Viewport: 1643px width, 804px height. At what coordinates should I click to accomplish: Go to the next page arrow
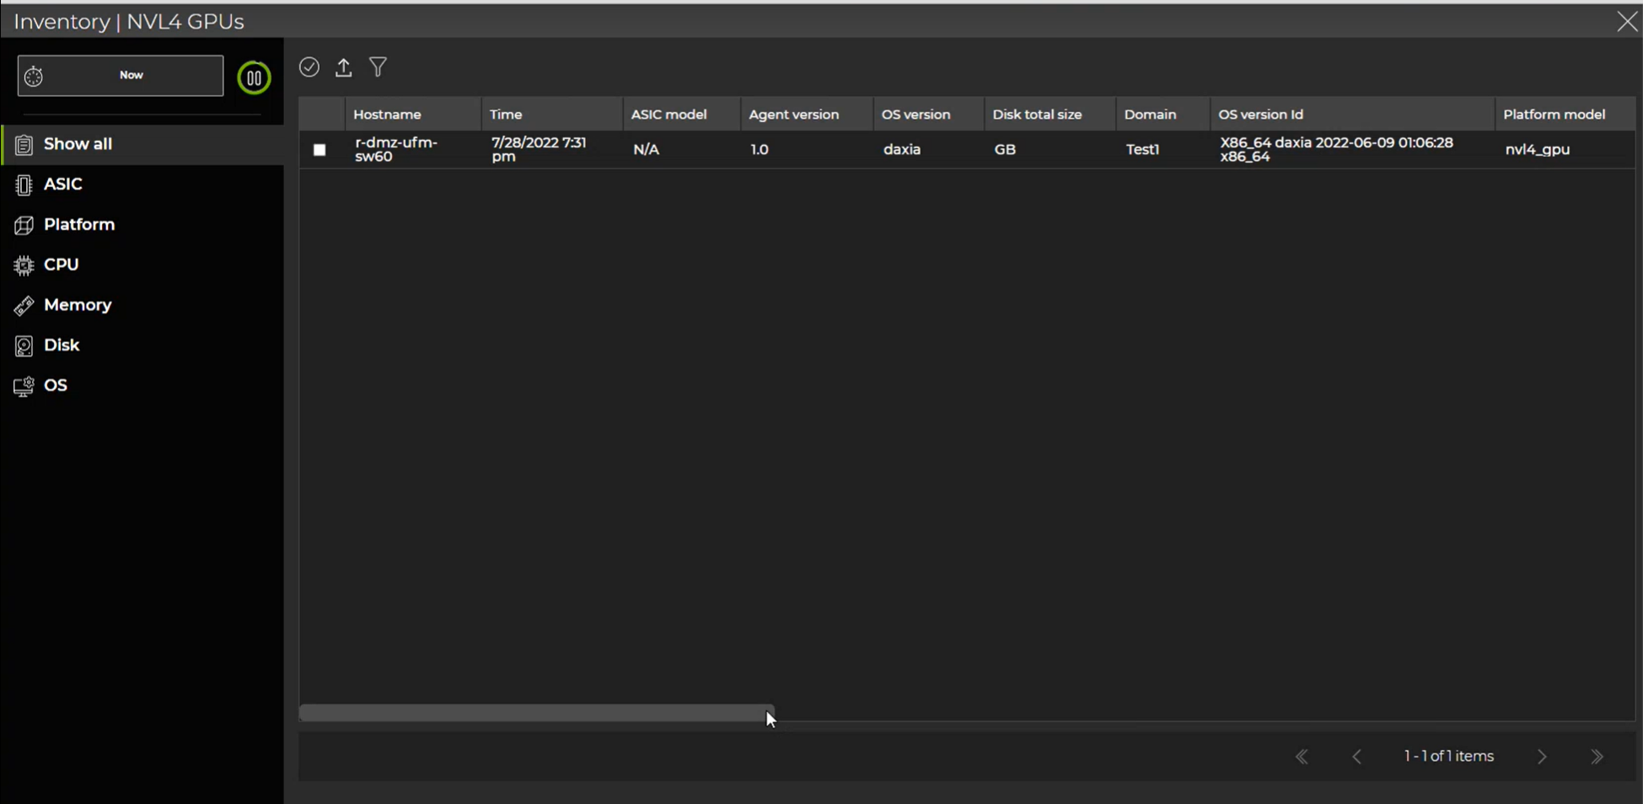[x=1542, y=757]
